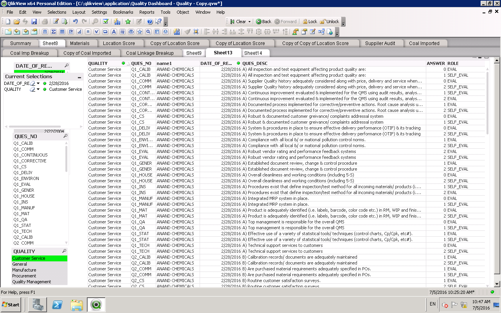This screenshot has height=313, width=501.
Task: Click the Windows Start button
Action: (11, 304)
